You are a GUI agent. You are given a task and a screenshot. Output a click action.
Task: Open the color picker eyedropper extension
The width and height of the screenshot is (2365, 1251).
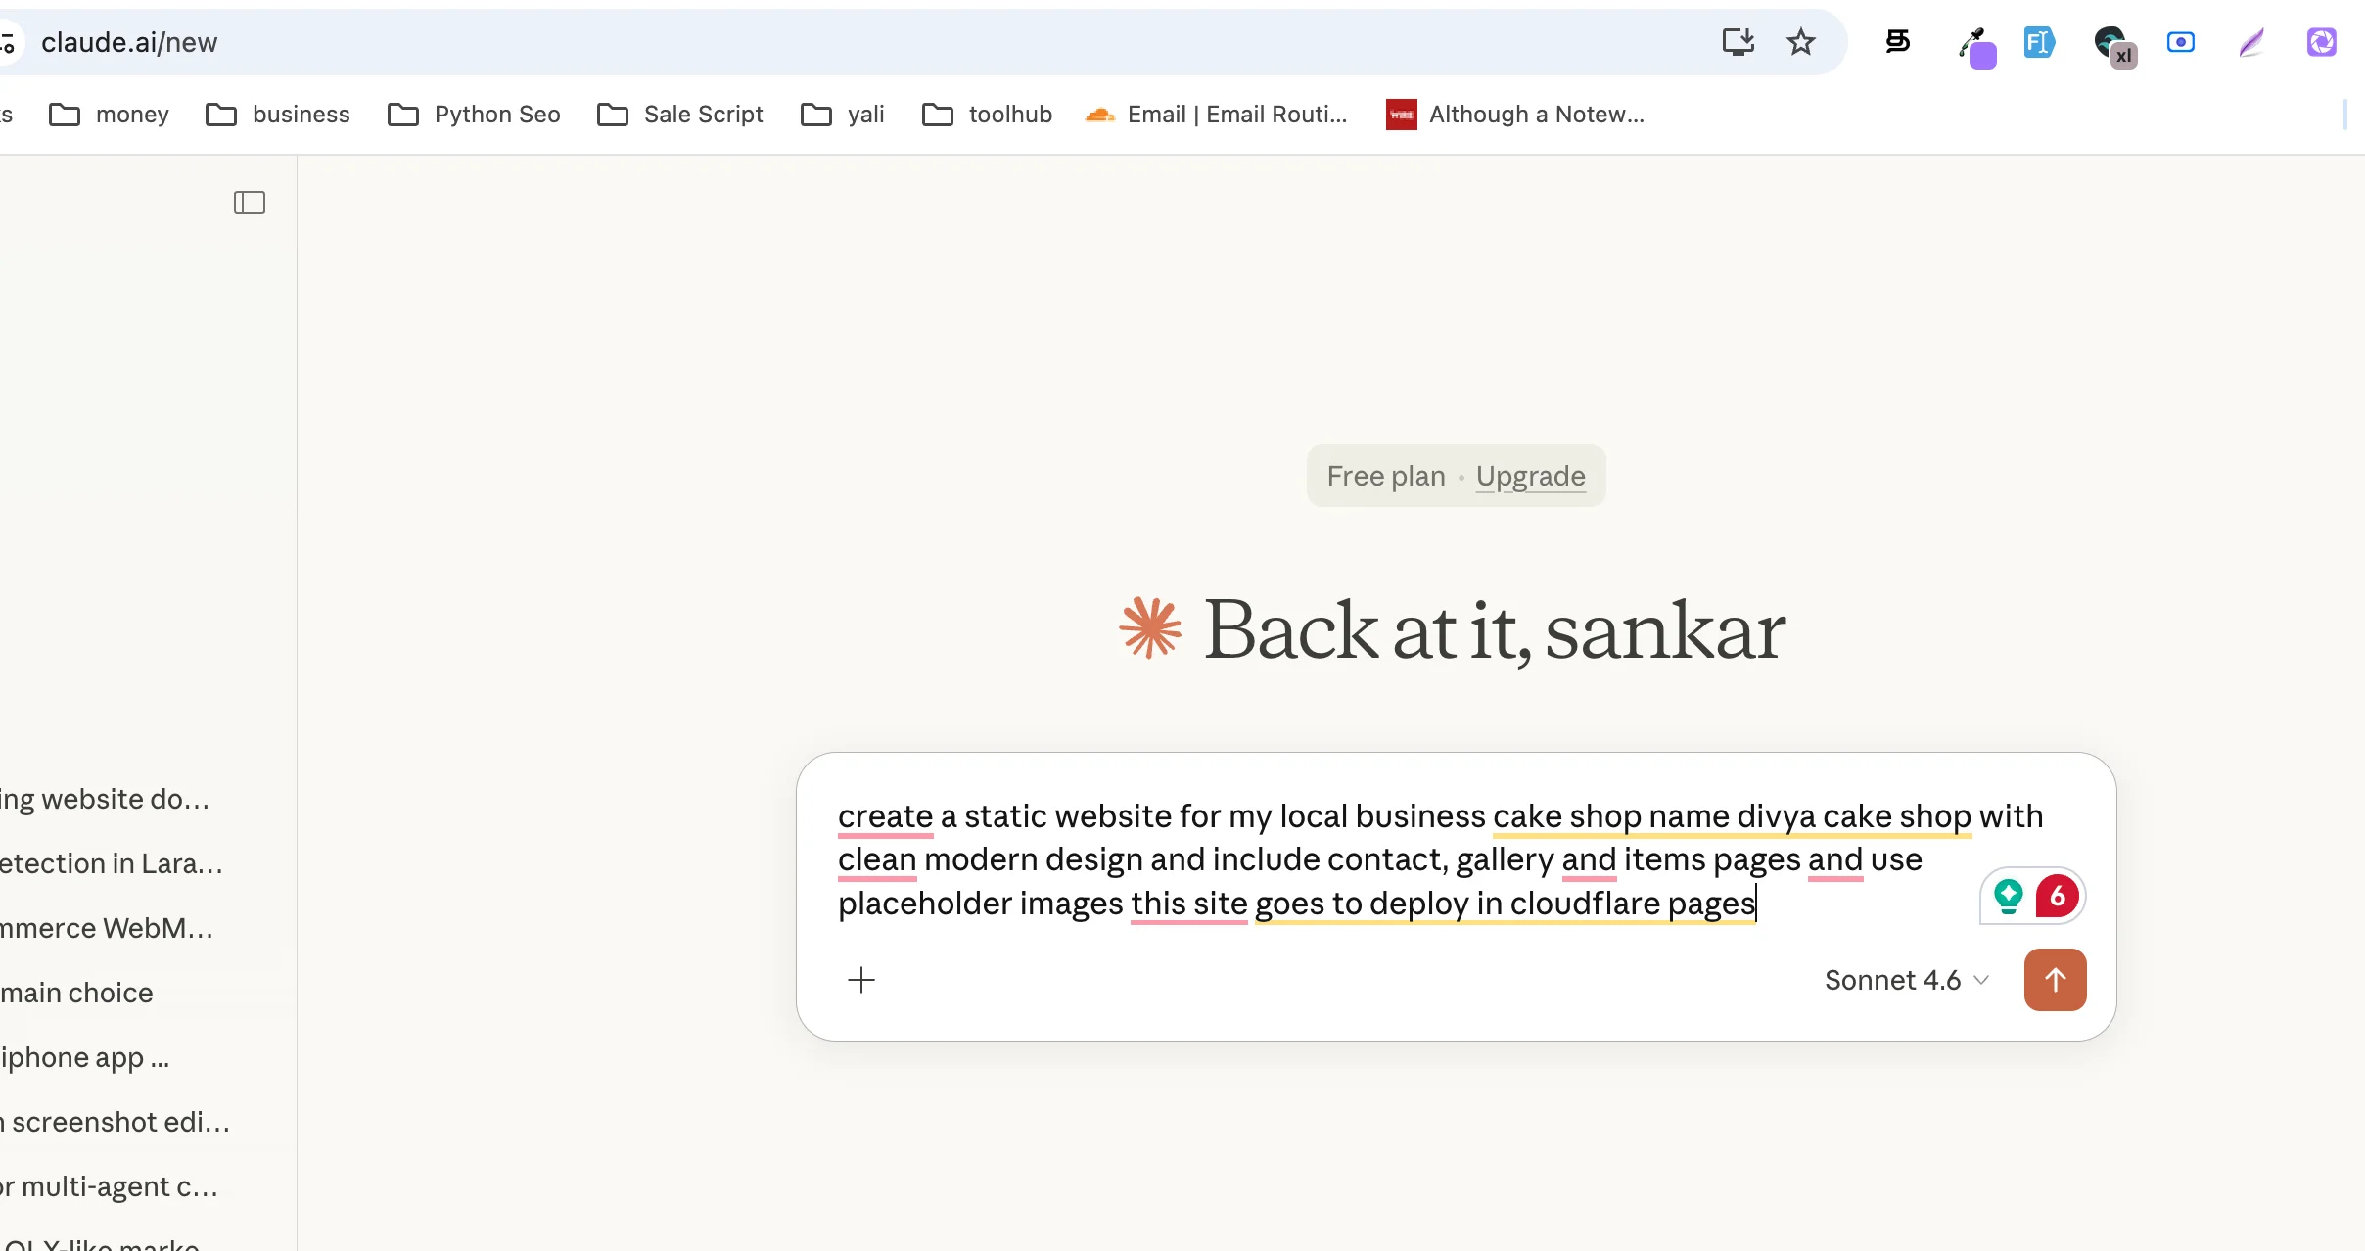point(1974,45)
